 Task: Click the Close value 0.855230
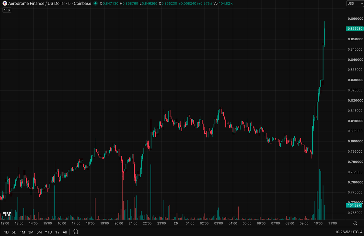point(170,4)
